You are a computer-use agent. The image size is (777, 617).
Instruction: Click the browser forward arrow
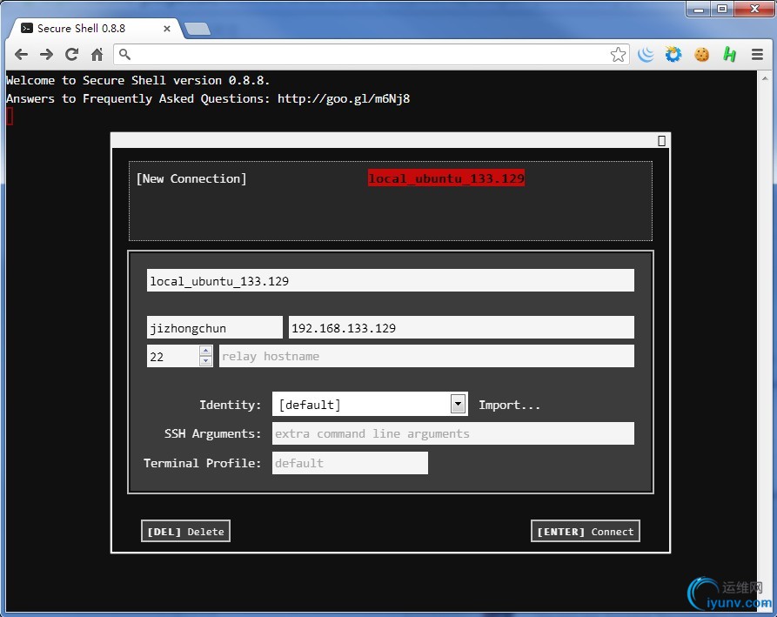click(47, 55)
